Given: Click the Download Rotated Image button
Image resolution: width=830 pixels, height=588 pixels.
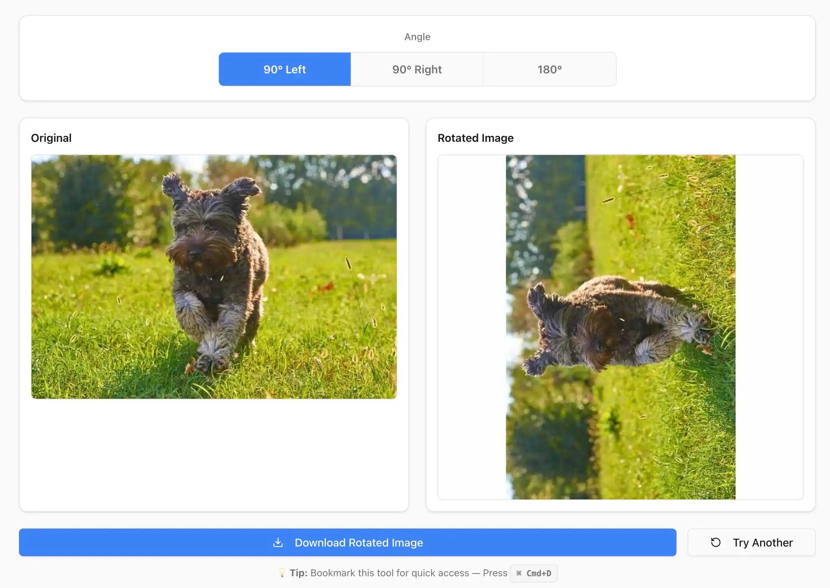Looking at the screenshot, I should (348, 542).
